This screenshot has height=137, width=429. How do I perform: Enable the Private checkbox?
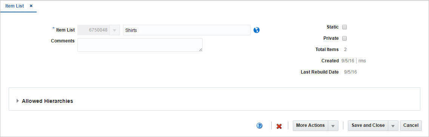point(345,38)
